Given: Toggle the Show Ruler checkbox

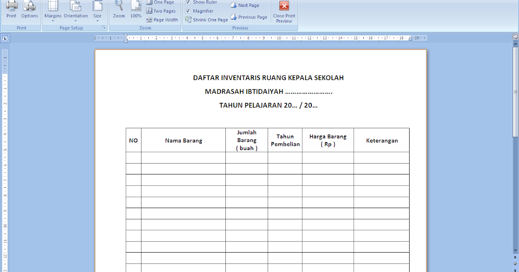Looking at the screenshot, I should tap(189, 2).
